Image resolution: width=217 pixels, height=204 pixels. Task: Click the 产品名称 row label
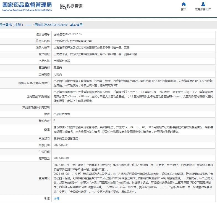[44, 61]
